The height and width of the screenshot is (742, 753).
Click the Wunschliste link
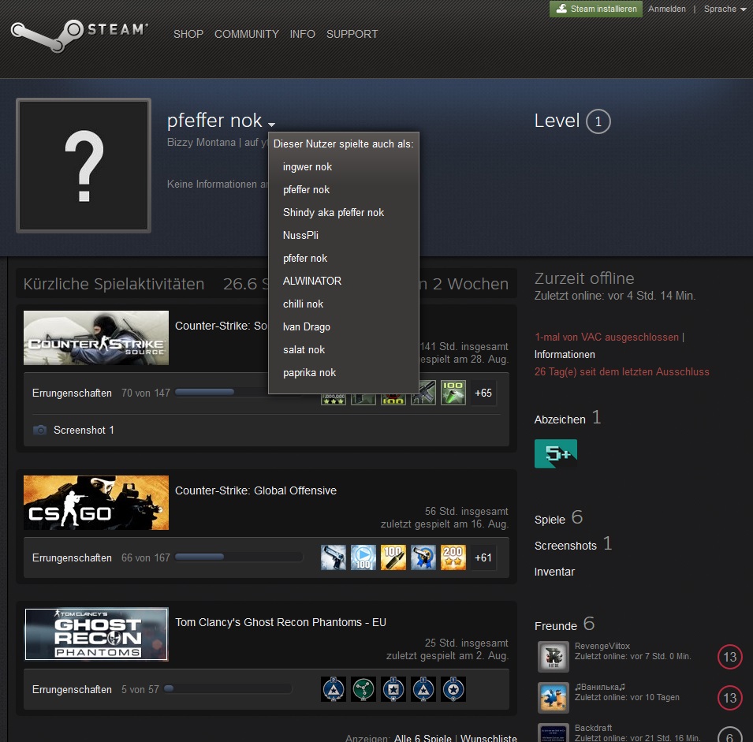point(488,738)
